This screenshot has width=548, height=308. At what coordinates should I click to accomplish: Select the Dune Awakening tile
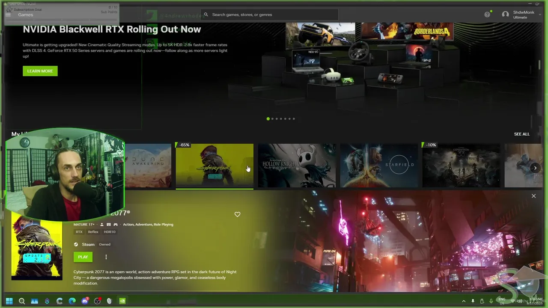pyautogui.click(x=148, y=166)
